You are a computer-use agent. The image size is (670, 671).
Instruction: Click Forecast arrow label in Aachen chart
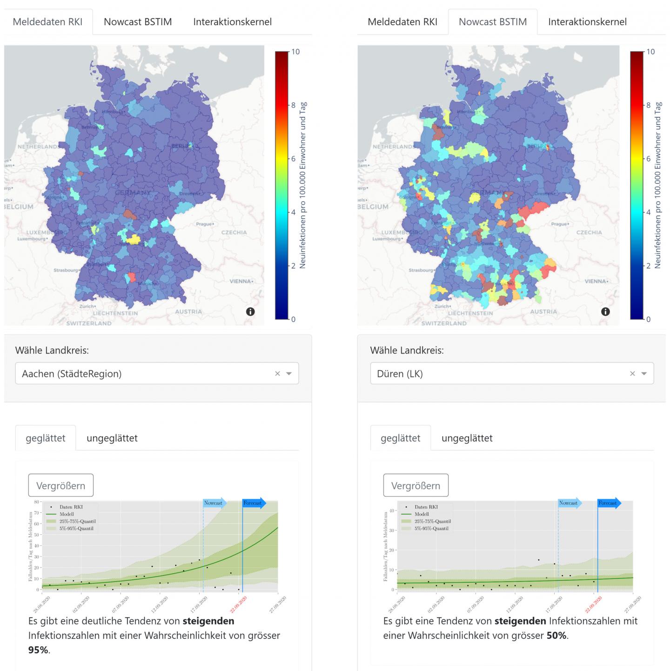pos(254,503)
